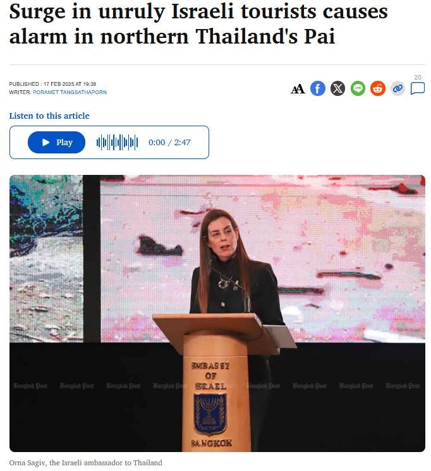
Task: Copy the article link with chain icon
Action: [x=398, y=88]
